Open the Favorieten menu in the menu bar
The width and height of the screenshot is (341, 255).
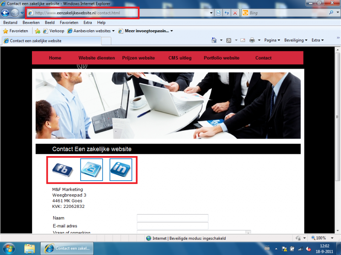(69, 22)
